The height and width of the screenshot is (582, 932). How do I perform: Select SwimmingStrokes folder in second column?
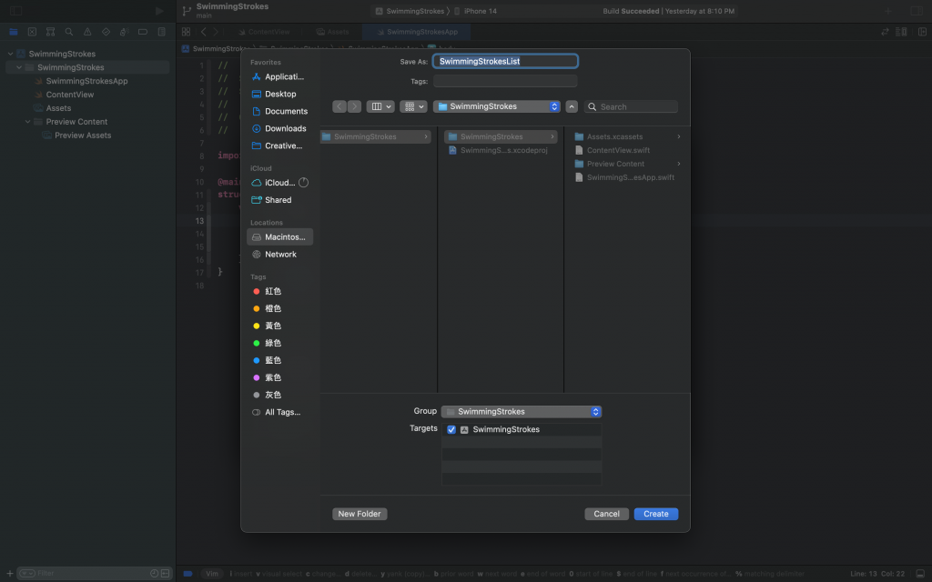501,136
